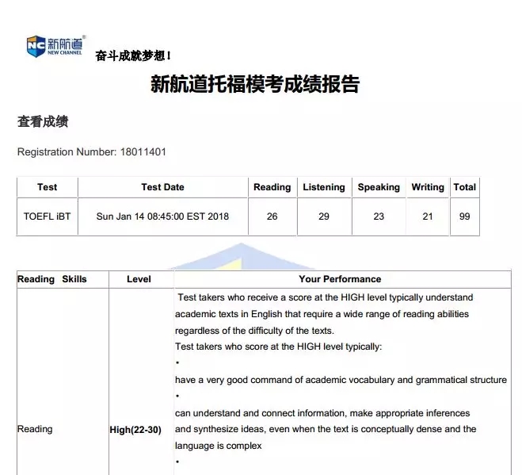
Task: Click the Total score 99
Action: [x=464, y=216]
